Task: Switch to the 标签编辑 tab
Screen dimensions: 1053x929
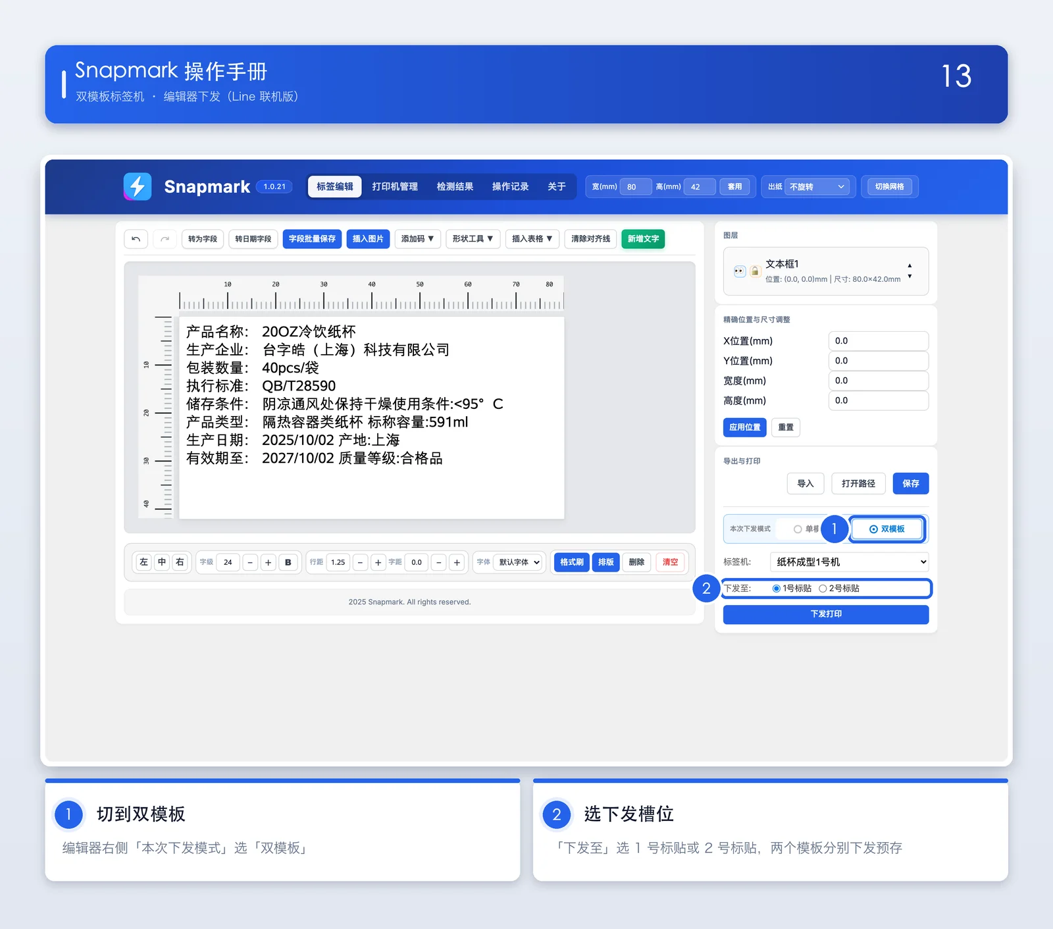Action: (335, 187)
